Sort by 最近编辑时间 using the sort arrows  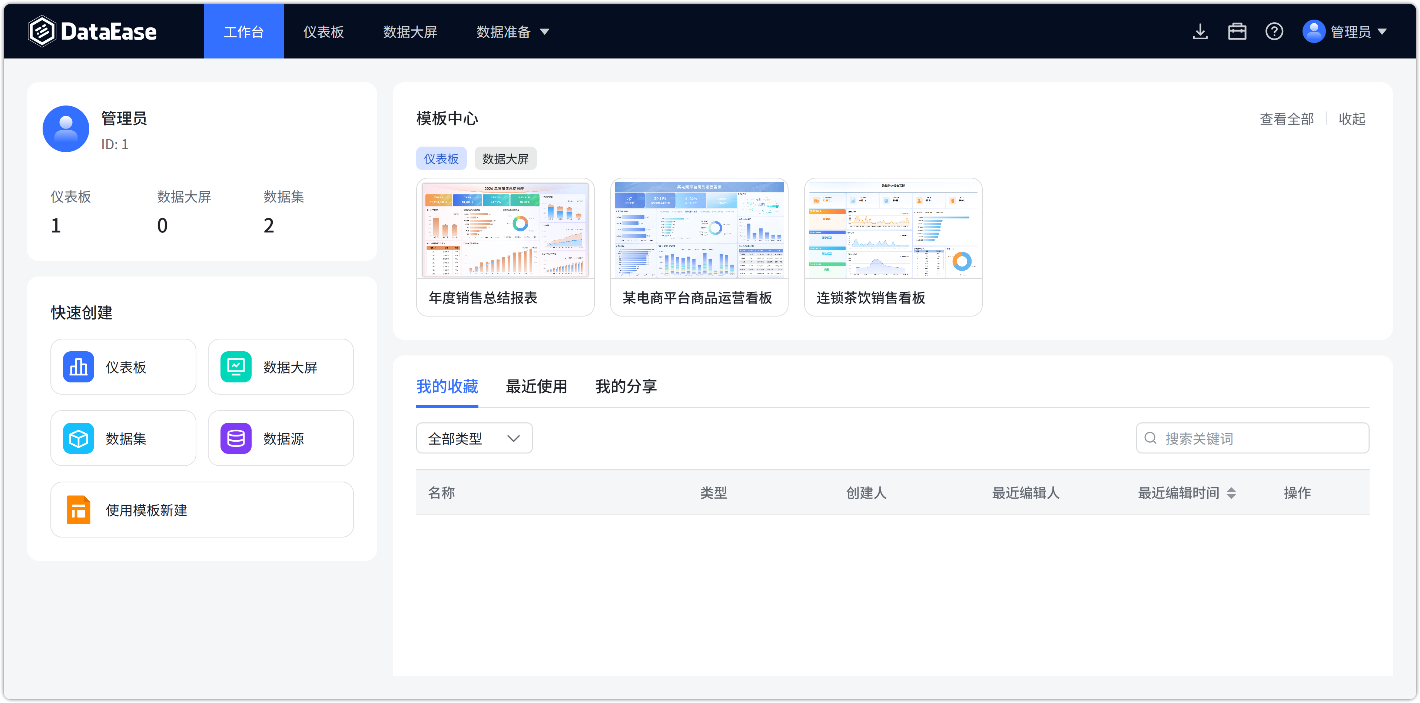pyautogui.click(x=1231, y=493)
